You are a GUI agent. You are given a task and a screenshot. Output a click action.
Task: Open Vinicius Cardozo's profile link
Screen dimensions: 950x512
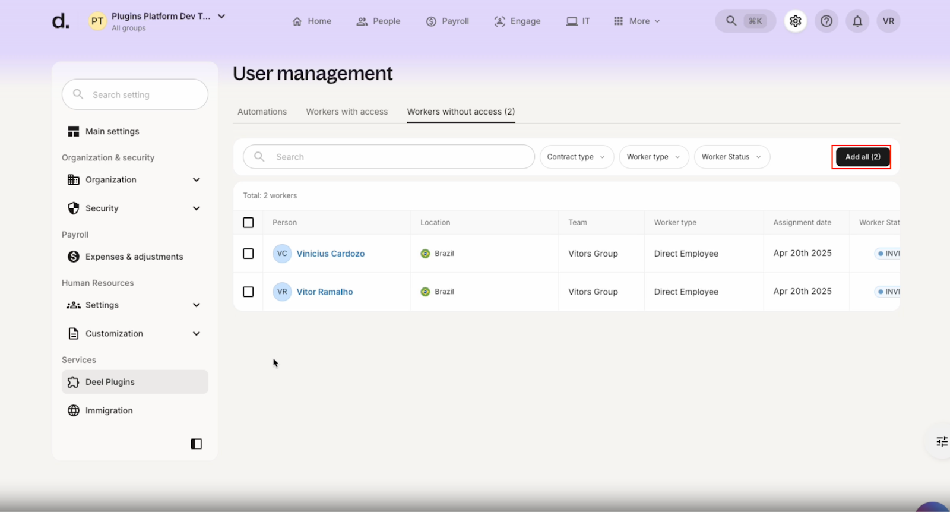(330, 254)
